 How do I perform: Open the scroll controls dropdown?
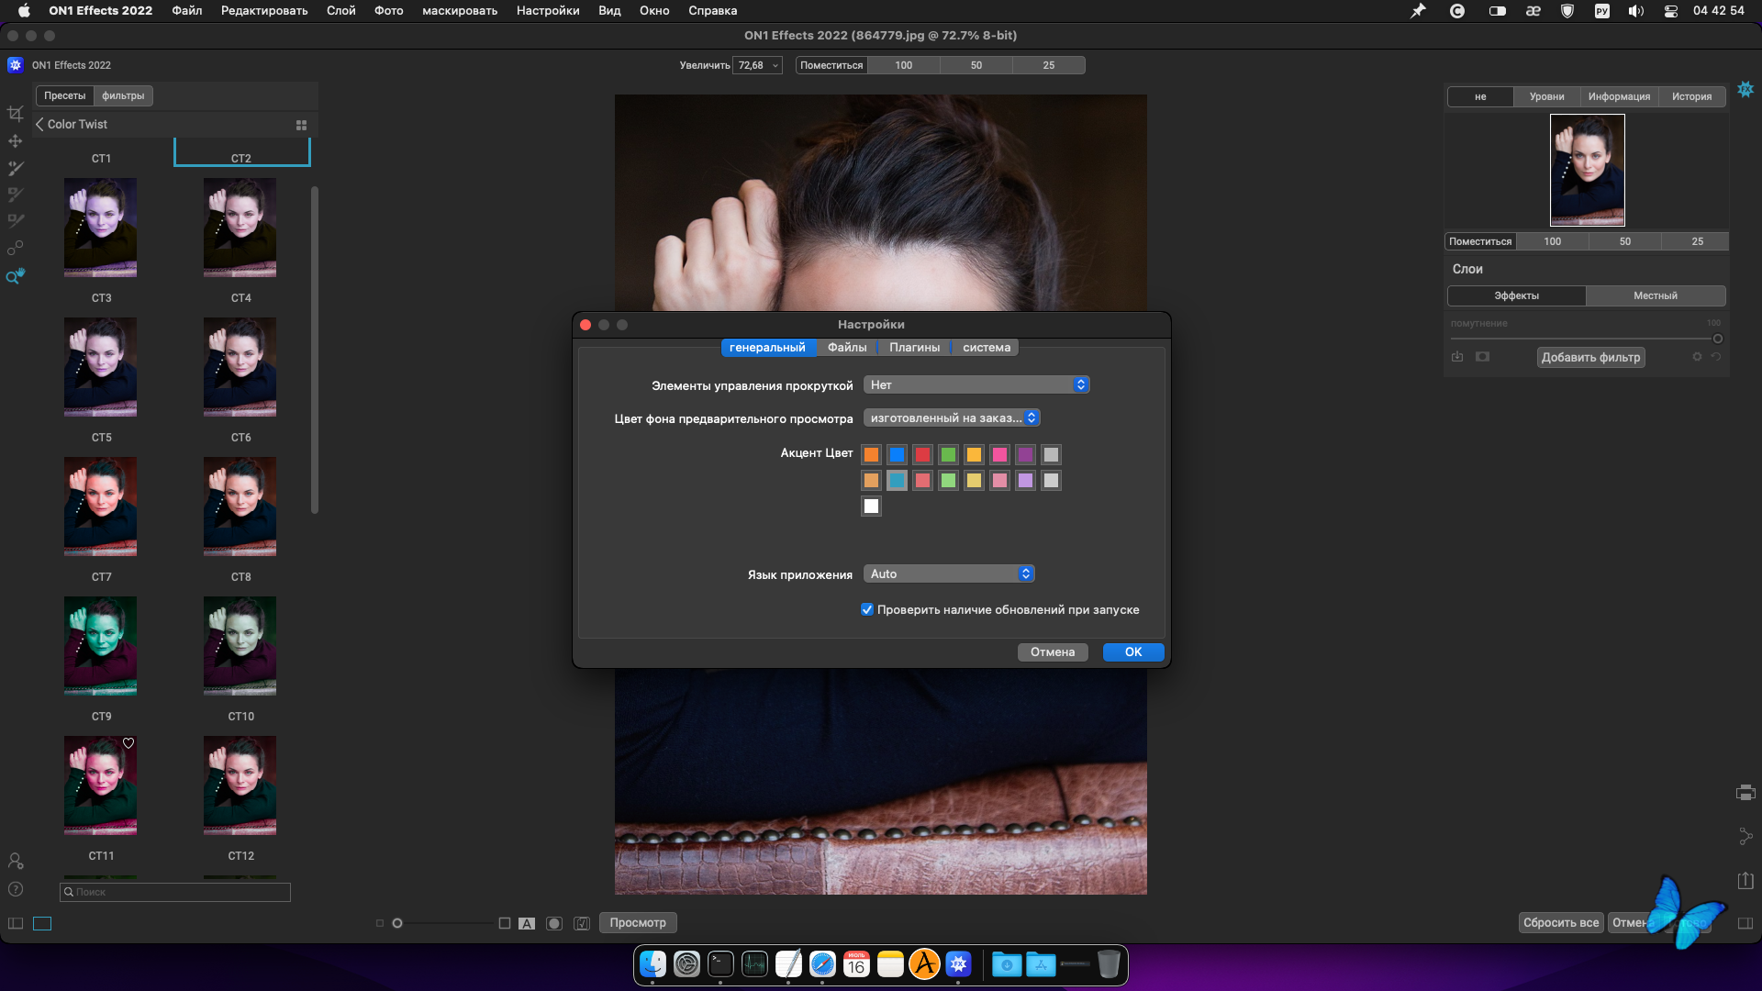pyautogui.click(x=976, y=385)
